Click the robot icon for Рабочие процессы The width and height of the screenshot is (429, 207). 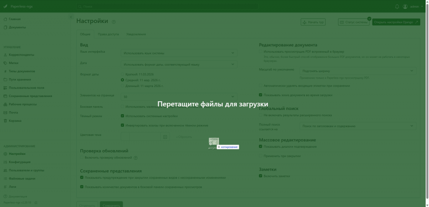[x=5, y=104]
